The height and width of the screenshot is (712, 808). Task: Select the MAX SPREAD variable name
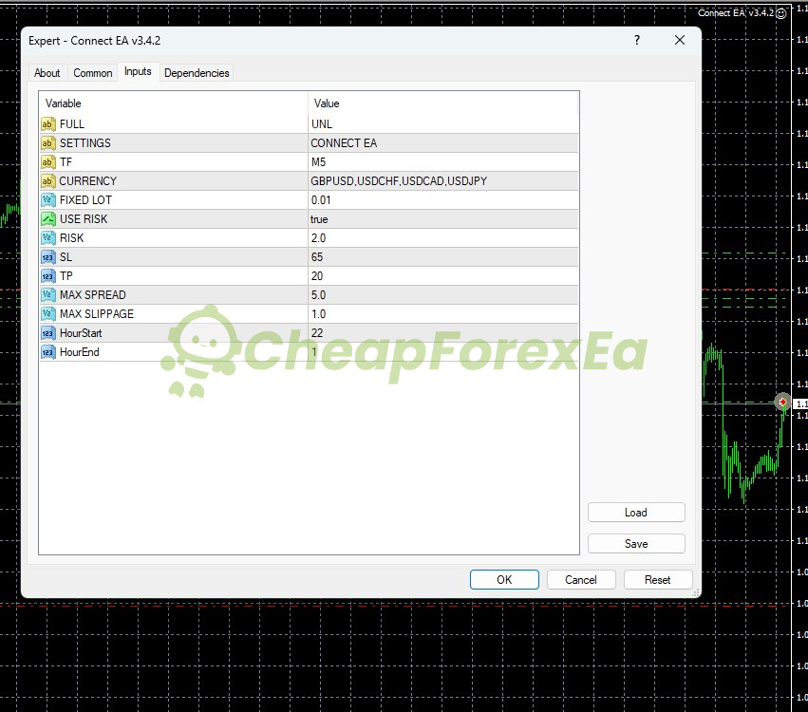tap(93, 295)
